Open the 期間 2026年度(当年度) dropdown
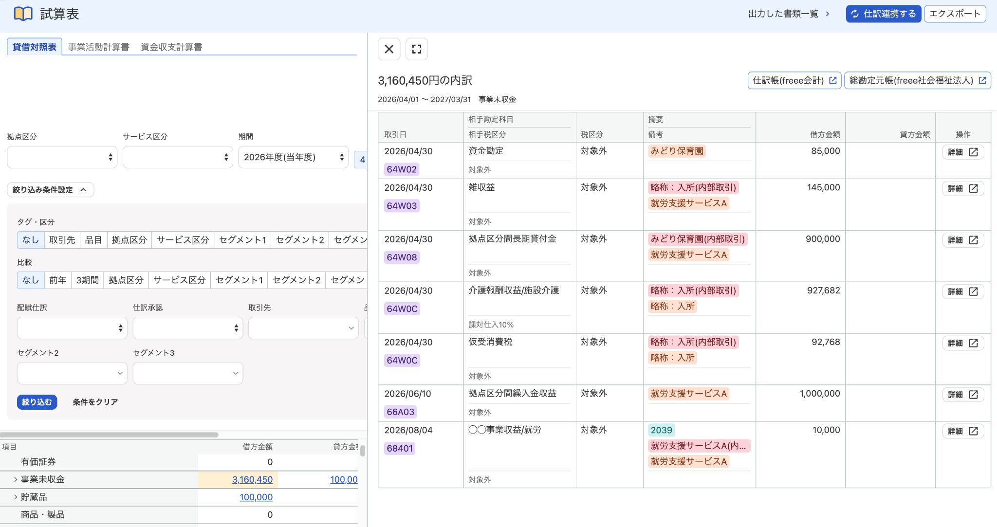 [x=294, y=157]
